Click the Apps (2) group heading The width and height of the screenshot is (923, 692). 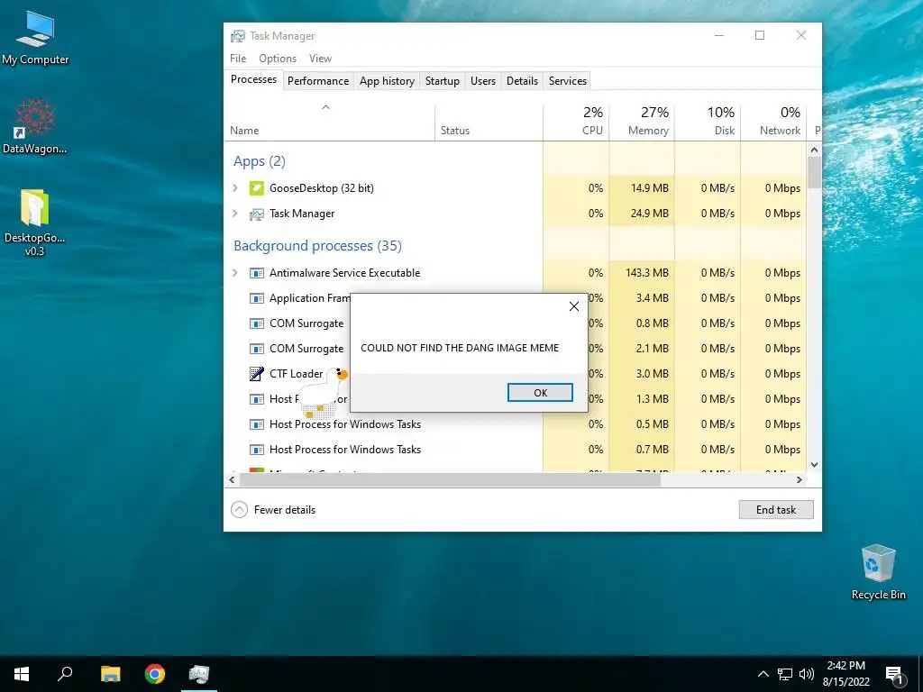[260, 161]
